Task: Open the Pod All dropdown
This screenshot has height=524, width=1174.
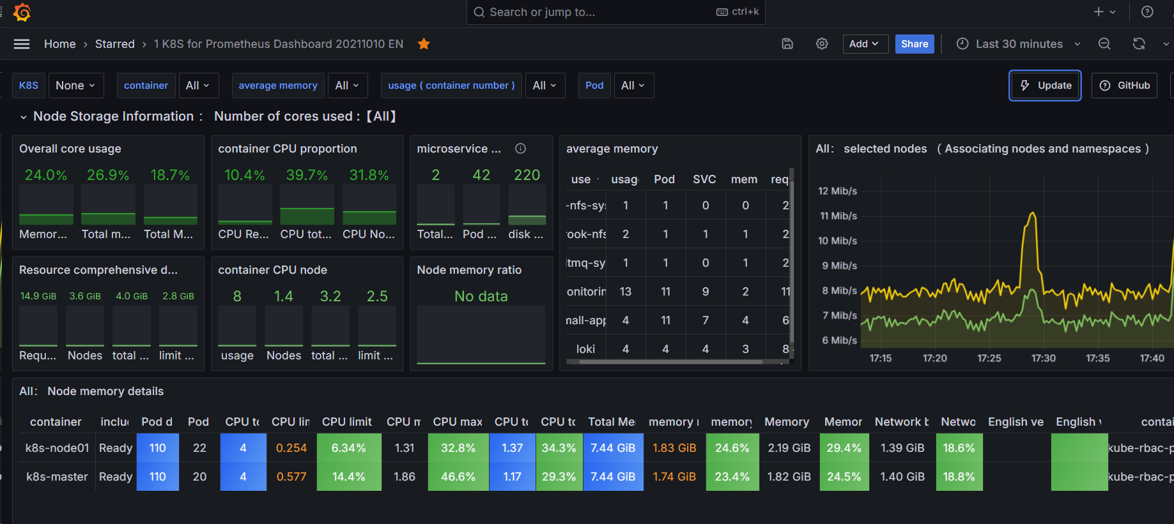Action: coord(633,86)
